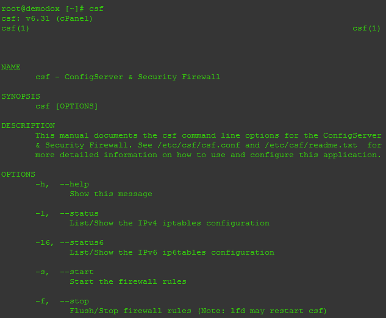Click the right-aligned csf(1) header

366,28
